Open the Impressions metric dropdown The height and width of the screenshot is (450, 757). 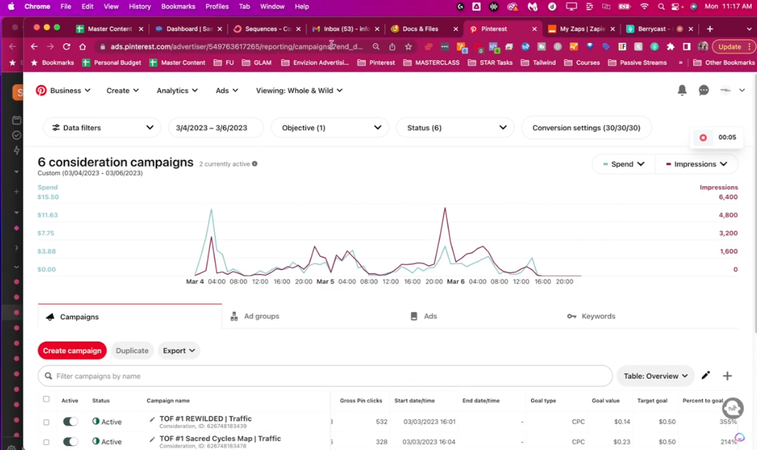point(697,165)
